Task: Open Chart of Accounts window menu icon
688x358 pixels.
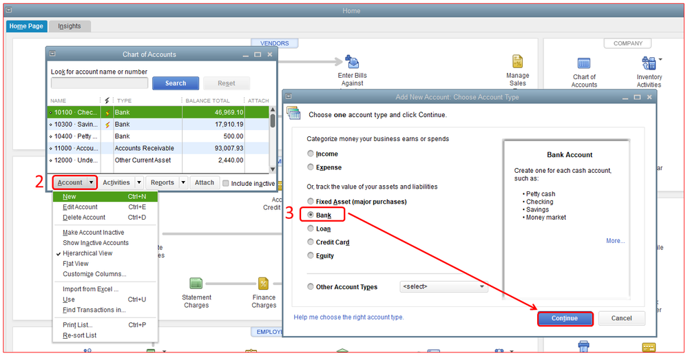Action: (52, 54)
